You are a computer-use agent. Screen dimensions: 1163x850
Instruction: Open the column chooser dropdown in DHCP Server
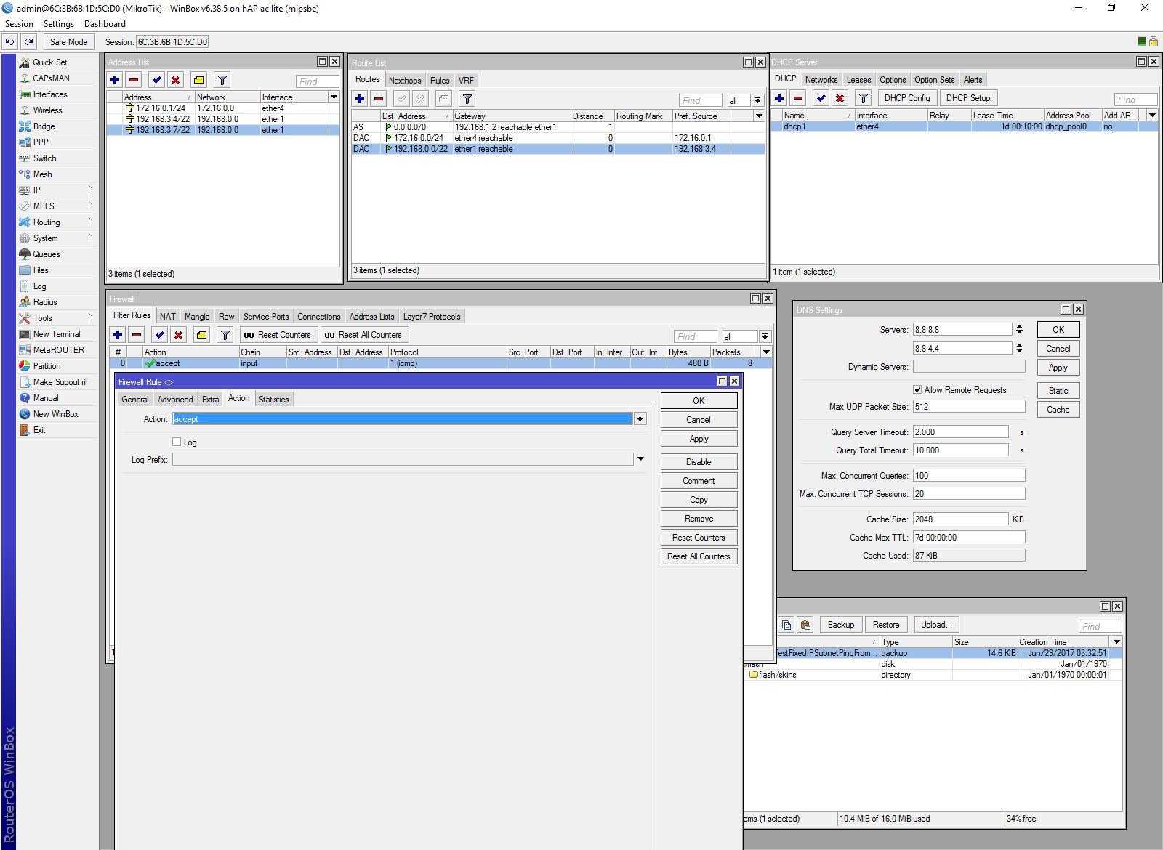point(1152,115)
